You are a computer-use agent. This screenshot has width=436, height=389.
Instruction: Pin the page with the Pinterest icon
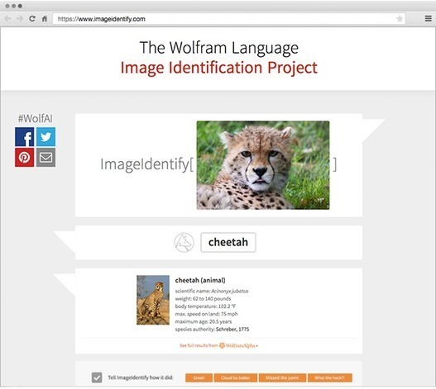(x=25, y=158)
